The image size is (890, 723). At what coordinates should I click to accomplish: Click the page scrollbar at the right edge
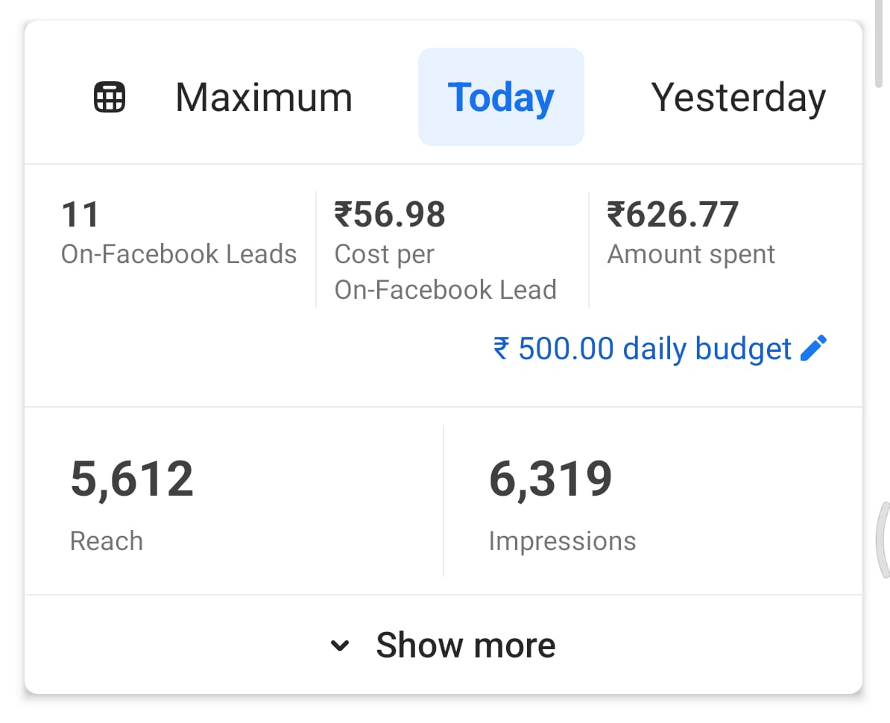click(880, 45)
